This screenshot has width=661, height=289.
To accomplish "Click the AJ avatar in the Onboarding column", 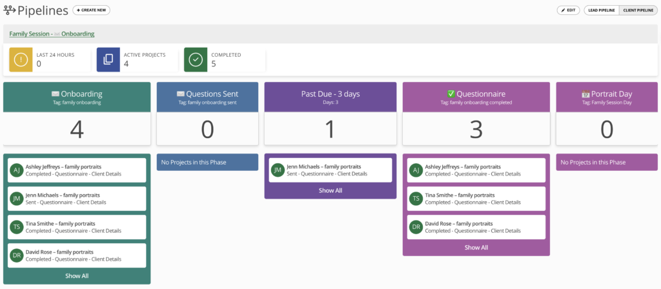I will click(17, 170).
